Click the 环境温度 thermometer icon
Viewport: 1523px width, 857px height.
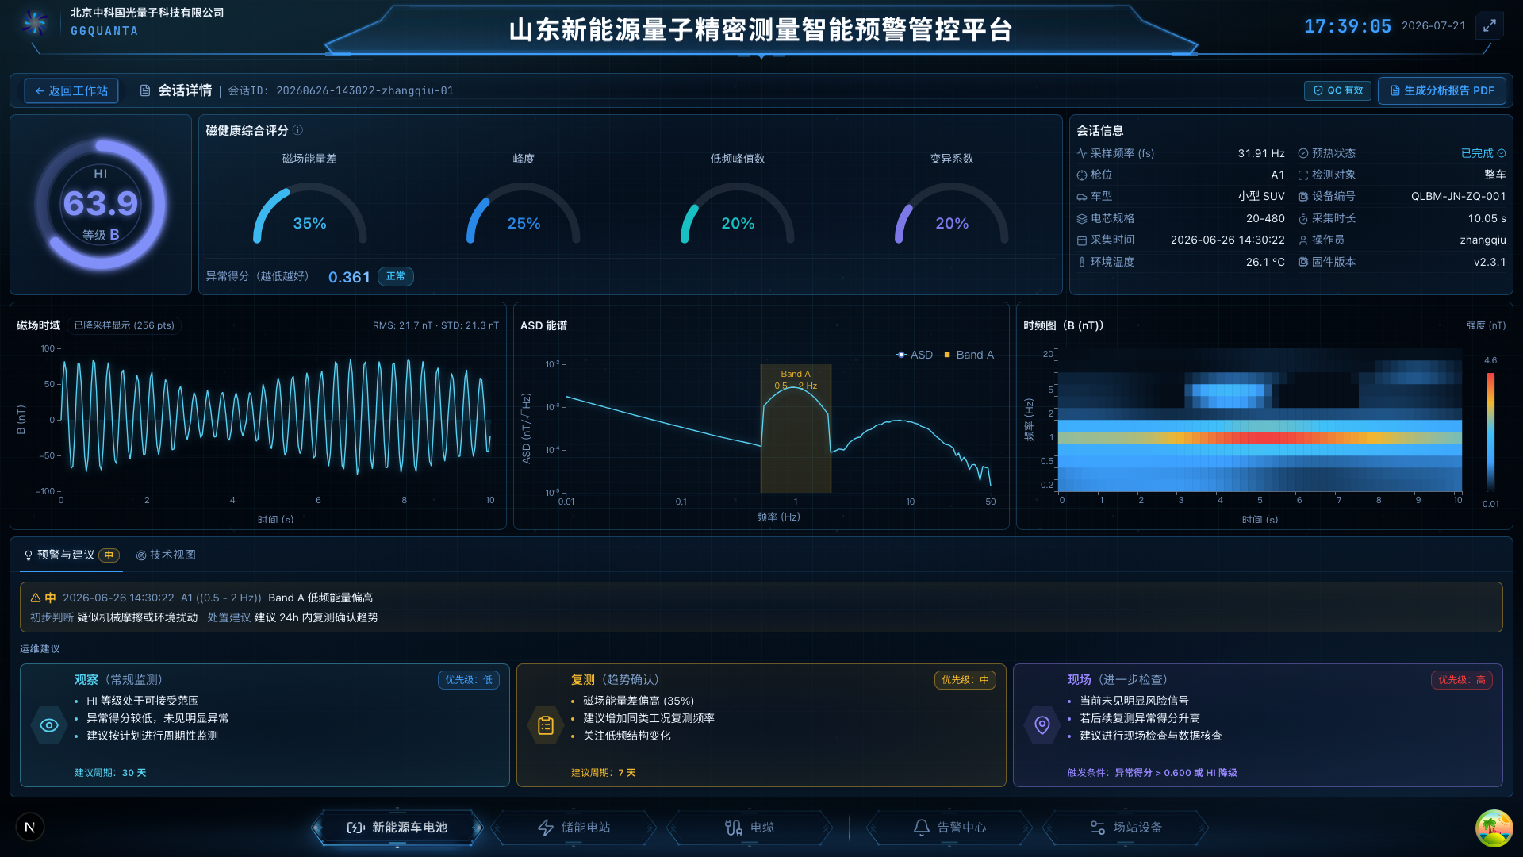1082,262
